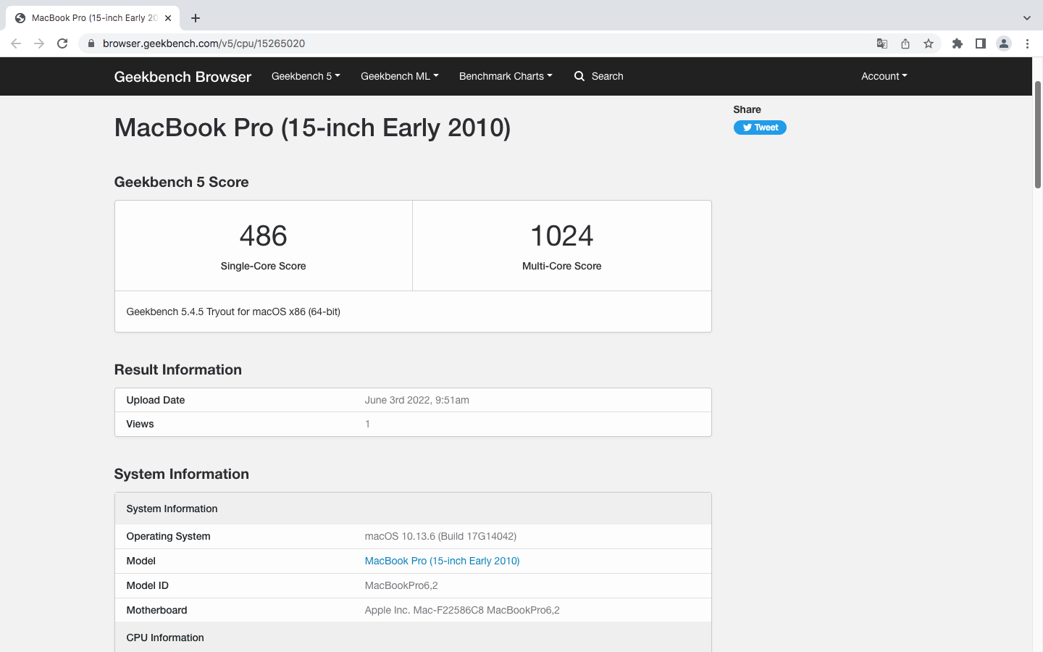Open the Geekbench 5 dropdown menu
1043x652 pixels.
306,76
